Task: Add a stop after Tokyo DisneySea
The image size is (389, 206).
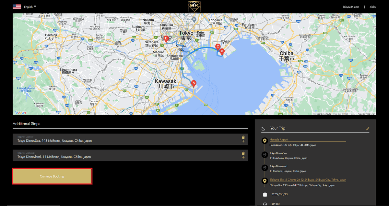Action: click(x=243, y=141)
